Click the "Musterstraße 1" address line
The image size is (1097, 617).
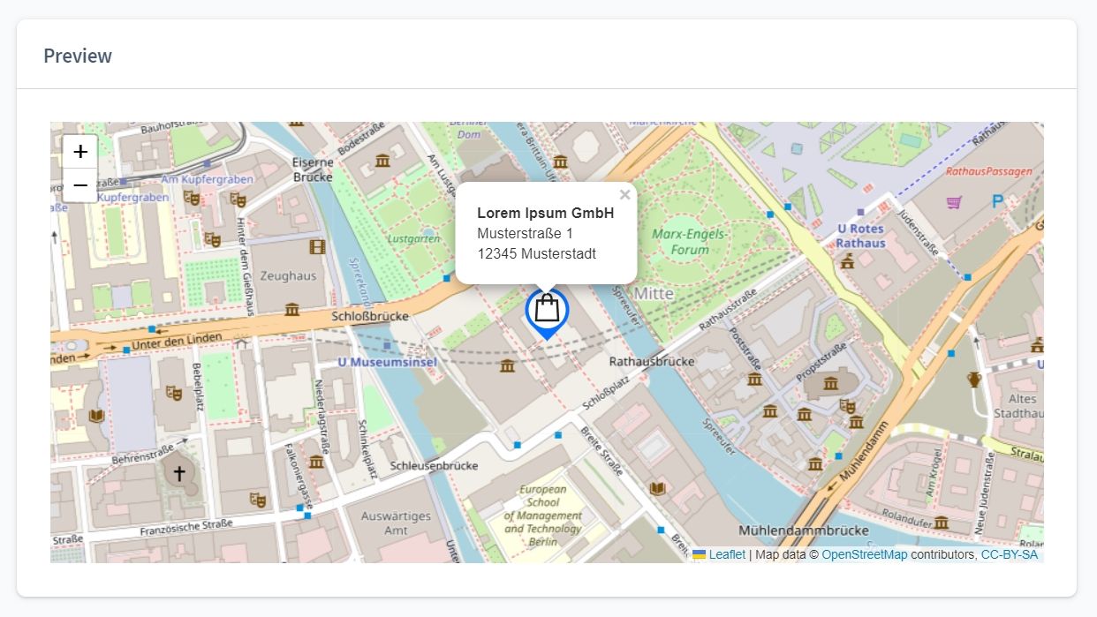tap(525, 233)
